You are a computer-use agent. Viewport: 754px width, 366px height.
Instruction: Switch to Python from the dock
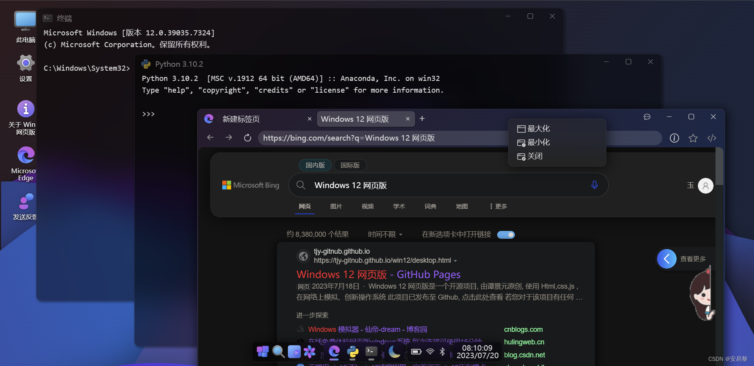353,351
